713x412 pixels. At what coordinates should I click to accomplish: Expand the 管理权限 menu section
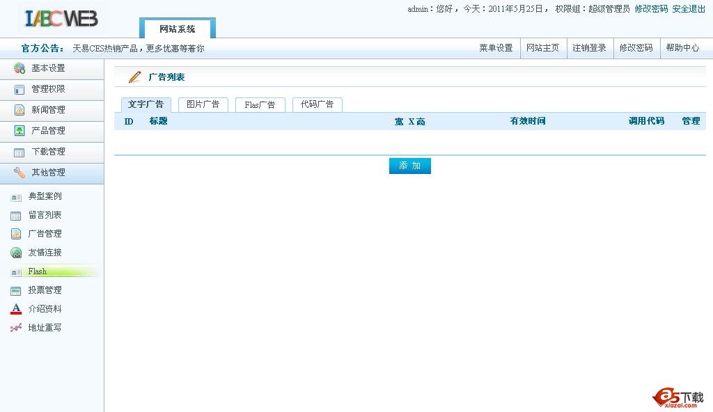(52, 89)
